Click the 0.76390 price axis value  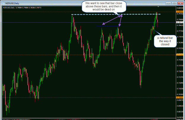pos(180,43)
